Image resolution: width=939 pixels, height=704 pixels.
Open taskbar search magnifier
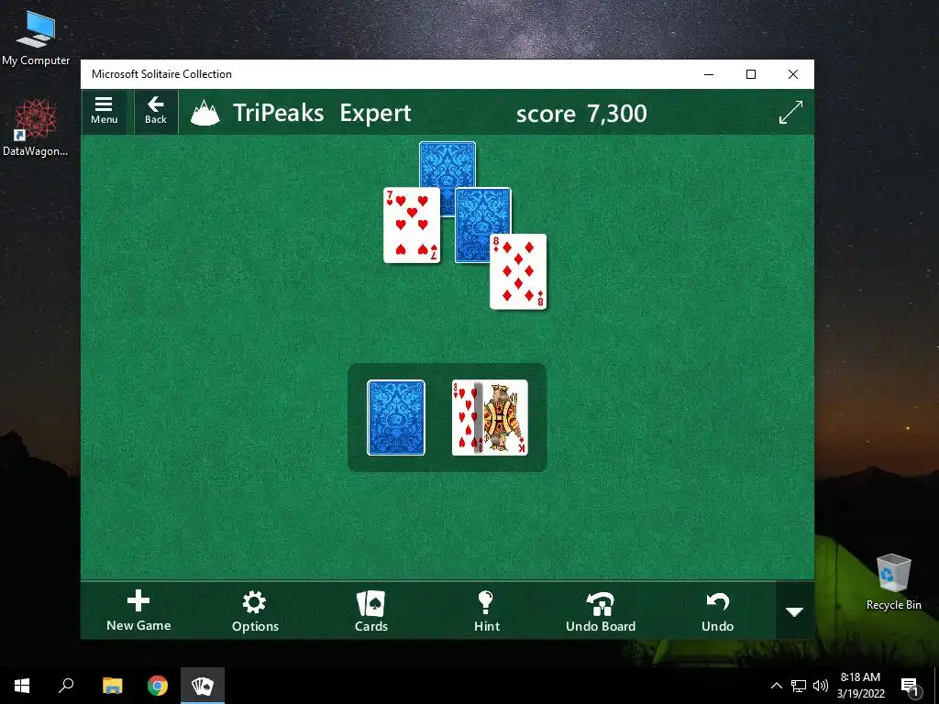pyautogui.click(x=66, y=686)
